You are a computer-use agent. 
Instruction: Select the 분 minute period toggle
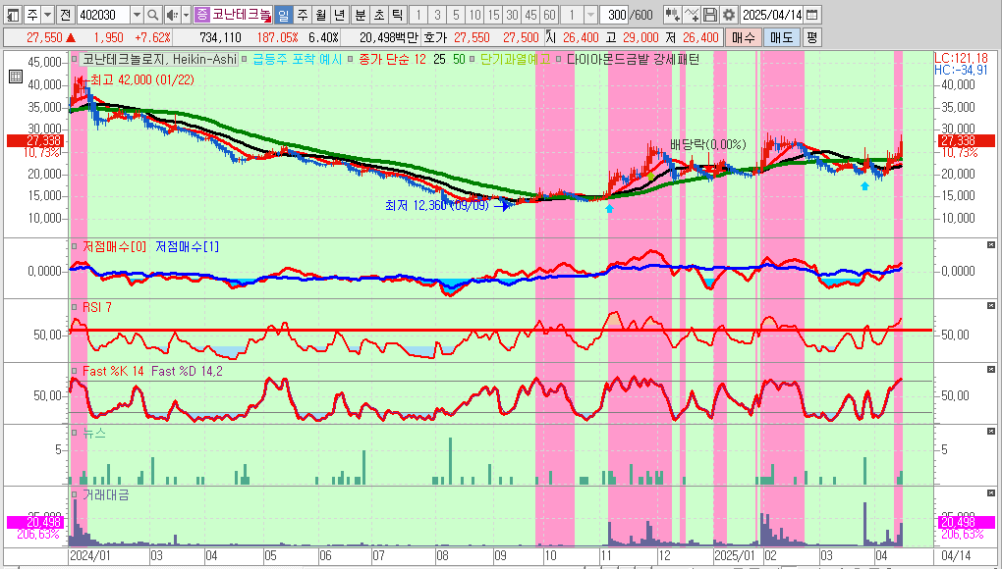[361, 15]
